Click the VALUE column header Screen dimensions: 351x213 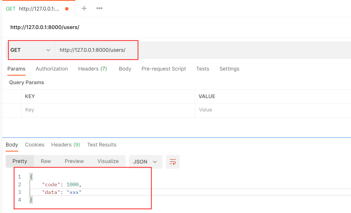point(207,96)
